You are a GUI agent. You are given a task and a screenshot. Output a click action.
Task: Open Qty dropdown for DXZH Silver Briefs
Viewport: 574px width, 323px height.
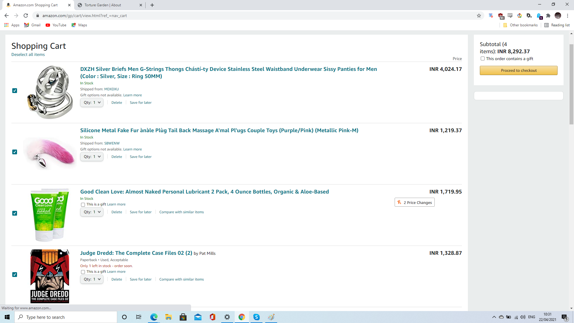point(92,103)
